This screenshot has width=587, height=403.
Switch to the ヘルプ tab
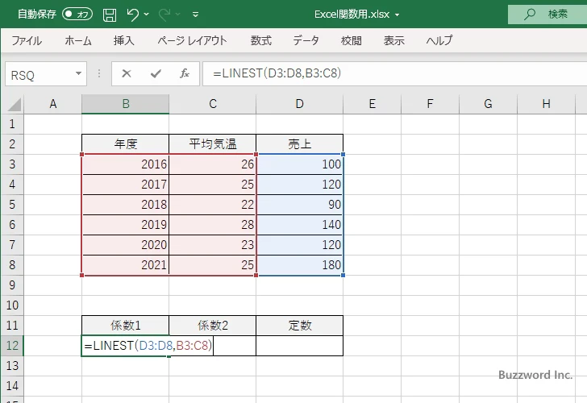pos(439,40)
